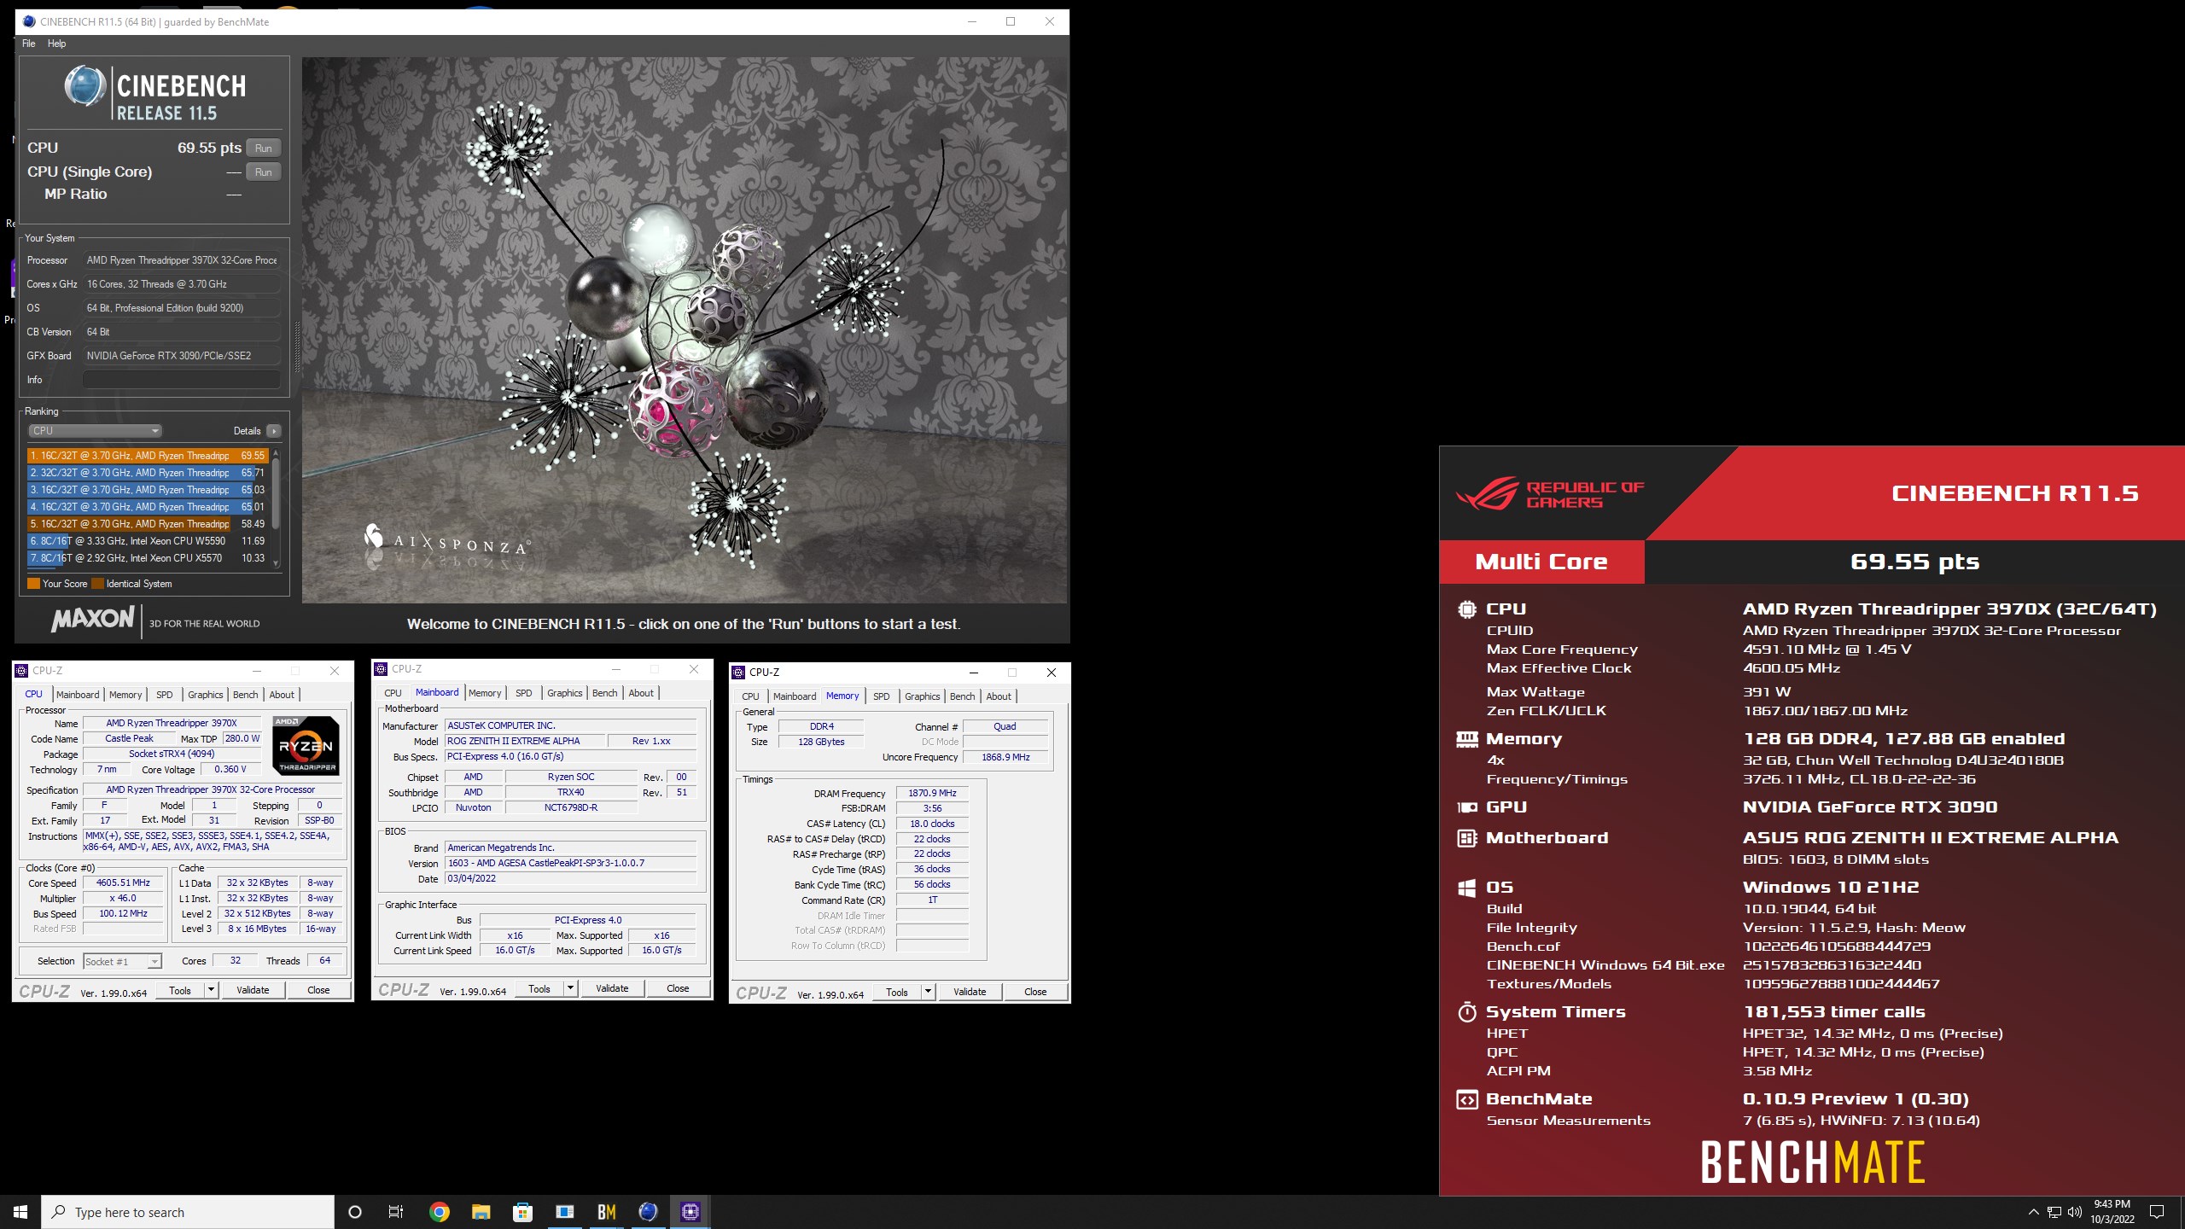The height and width of the screenshot is (1229, 2185).
Task: Open the Action Center notifications icon
Action: (2157, 1212)
